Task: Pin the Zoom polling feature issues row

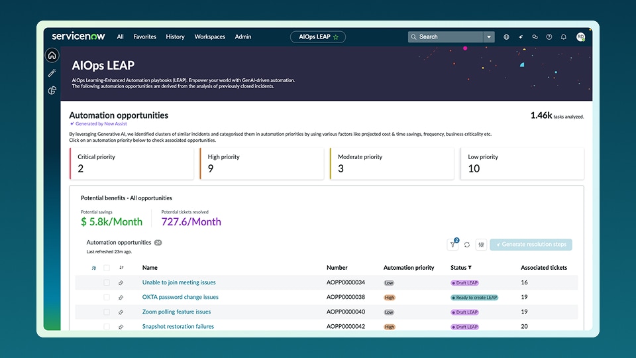Action: click(x=121, y=312)
